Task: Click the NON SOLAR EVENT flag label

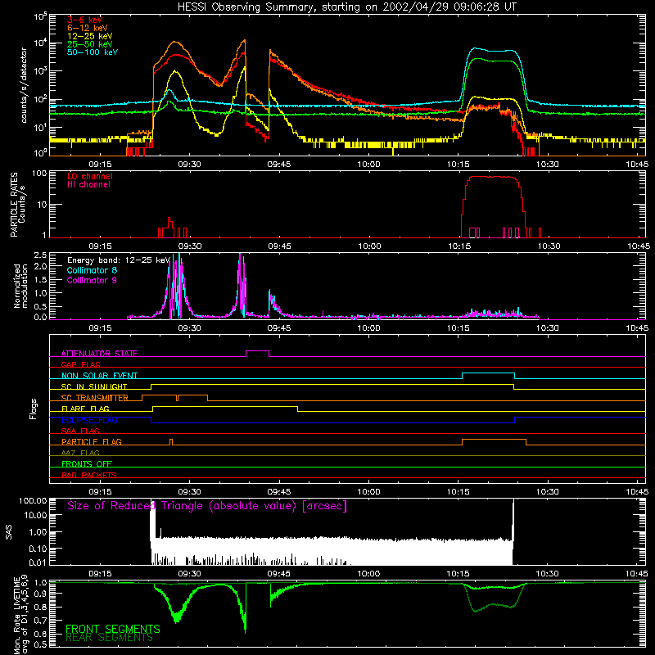Action: 99,376
